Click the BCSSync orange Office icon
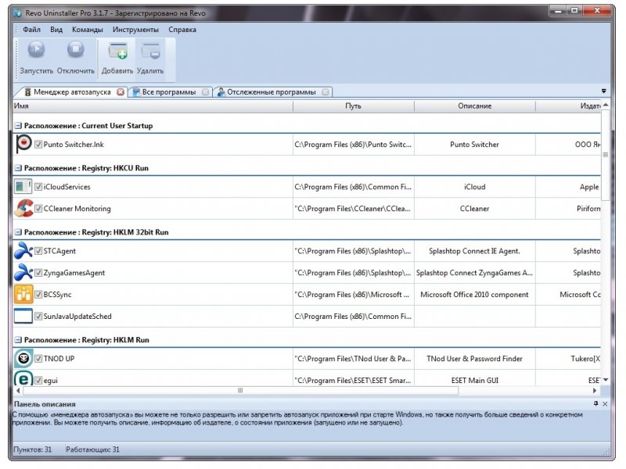 pos(23,295)
